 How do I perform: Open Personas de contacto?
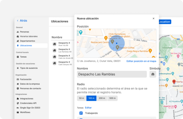tap(31, 89)
